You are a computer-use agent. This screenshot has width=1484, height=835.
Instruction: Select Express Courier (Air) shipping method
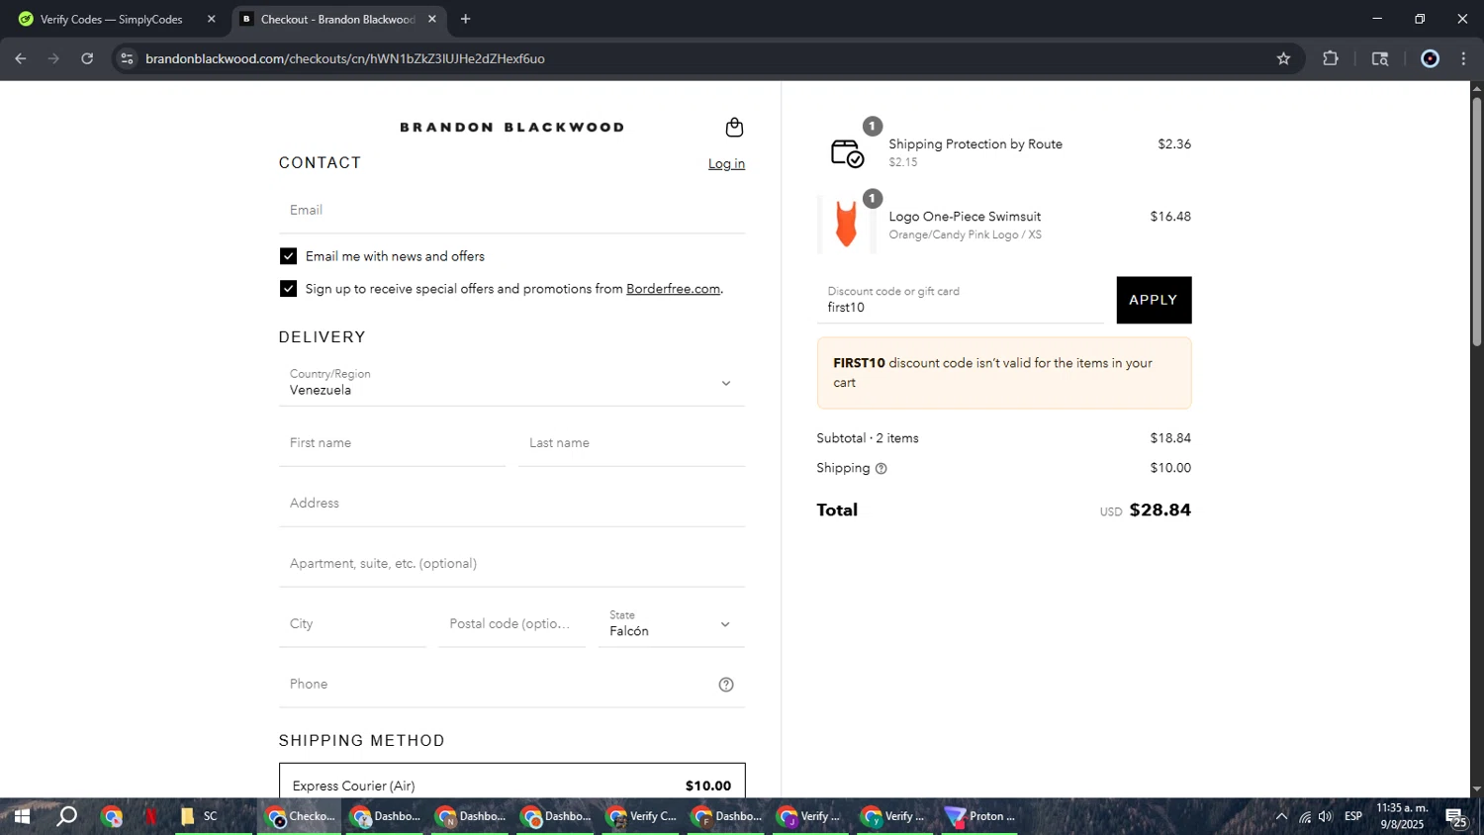coord(511,785)
